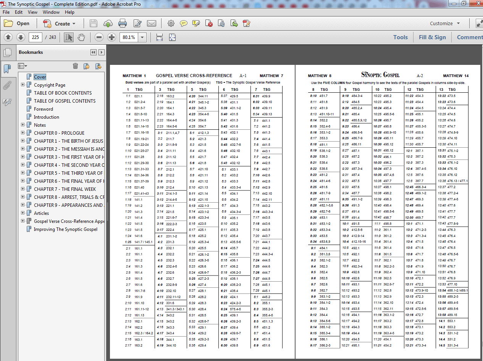
Task: Open the Create PDF dropdown
Action: click(x=59, y=23)
